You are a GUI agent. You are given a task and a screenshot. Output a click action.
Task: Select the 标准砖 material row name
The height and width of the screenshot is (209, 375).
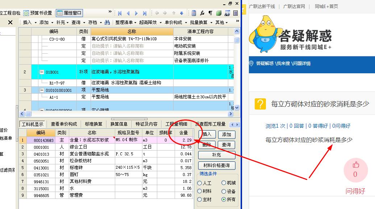92,168
